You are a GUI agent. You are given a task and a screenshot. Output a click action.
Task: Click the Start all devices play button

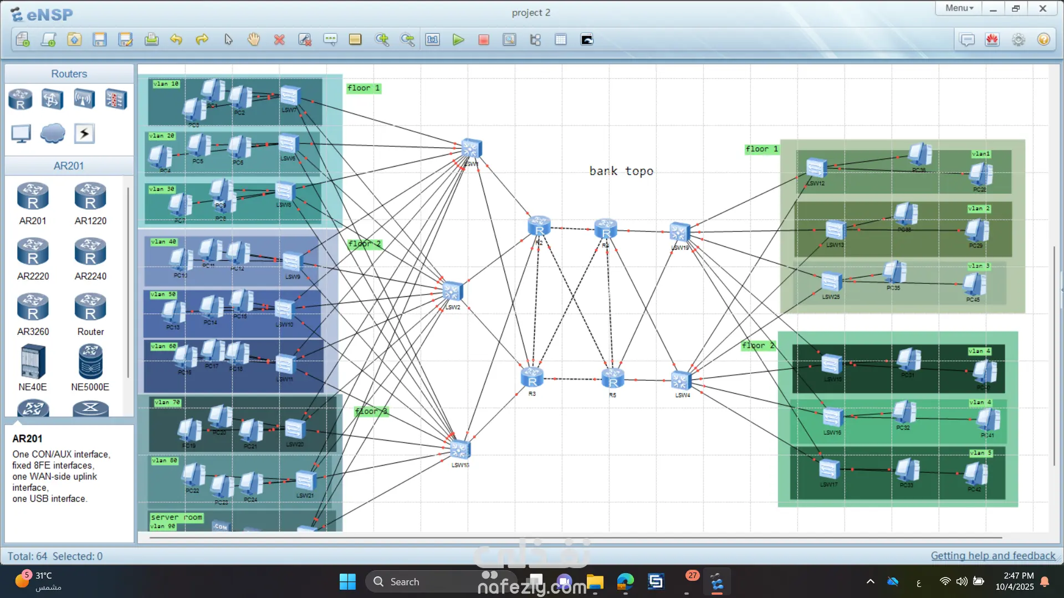(x=458, y=40)
